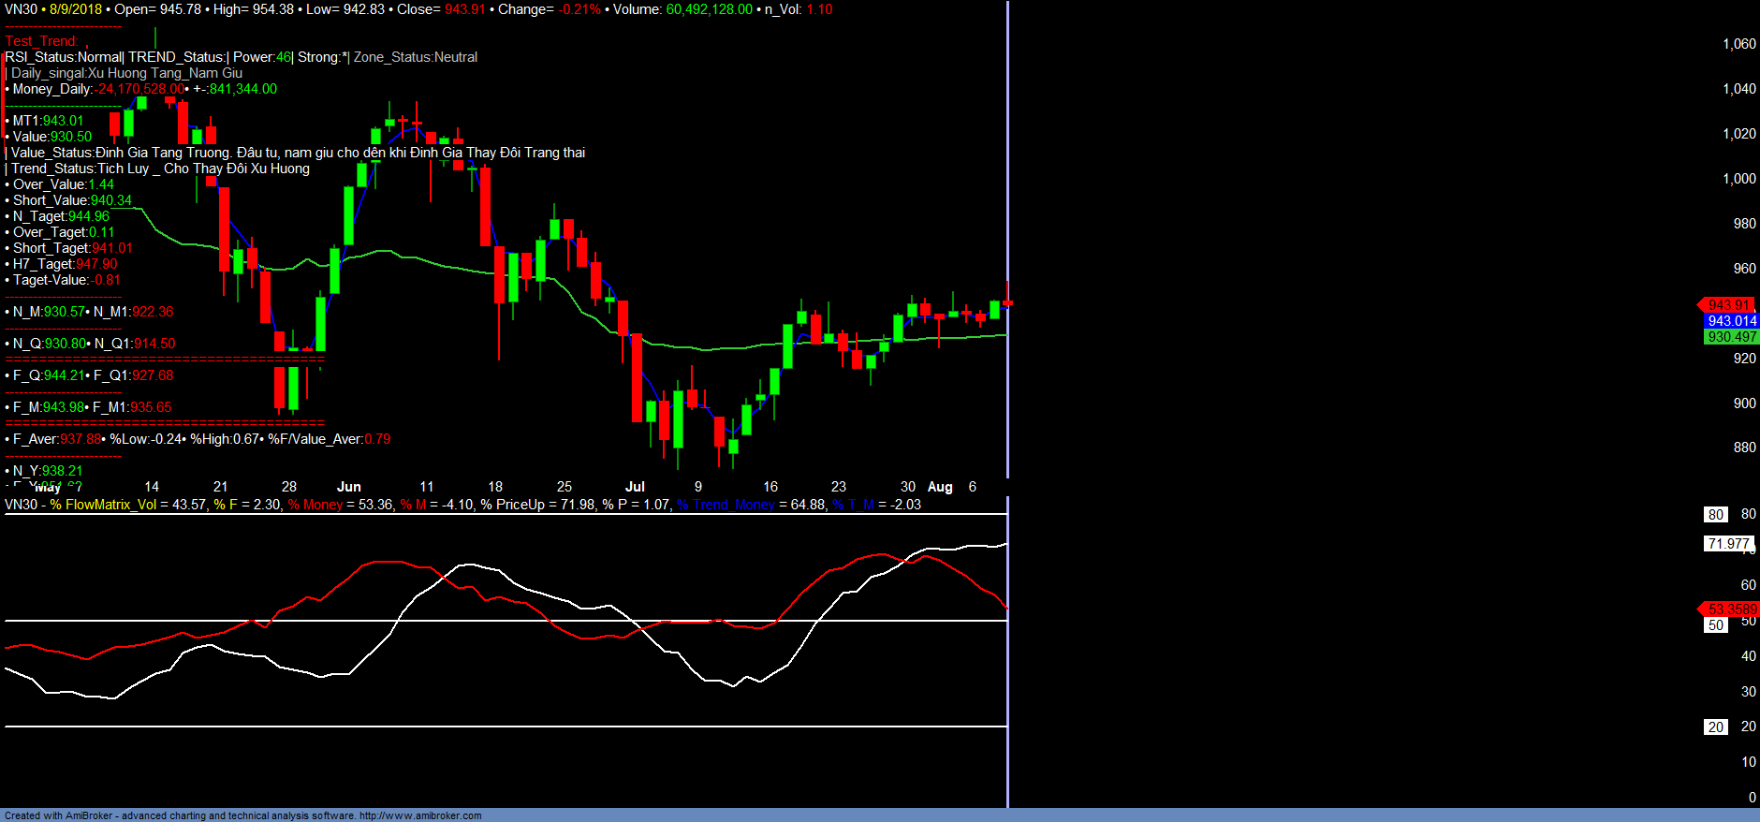Image resolution: width=1760 pixels, height=822 pixels.
Task: Click the 8/9/2018 date in chart header
Action: [76, 9]
